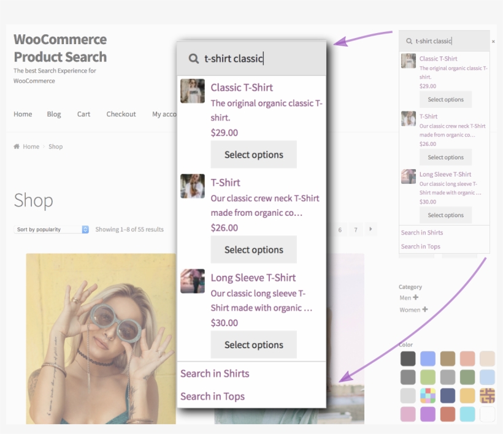Filter by the white color swatch

[487, 414]
